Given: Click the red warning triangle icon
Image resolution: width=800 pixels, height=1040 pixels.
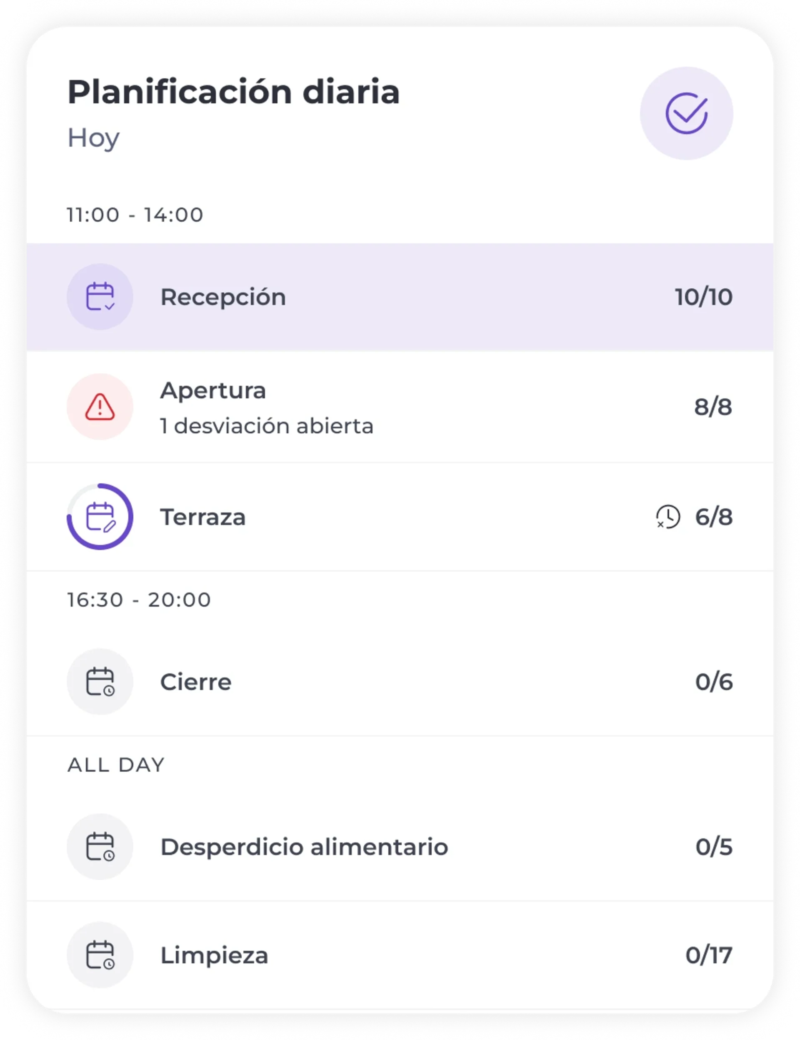Looking at the screenshot, I should pos(100,407).
